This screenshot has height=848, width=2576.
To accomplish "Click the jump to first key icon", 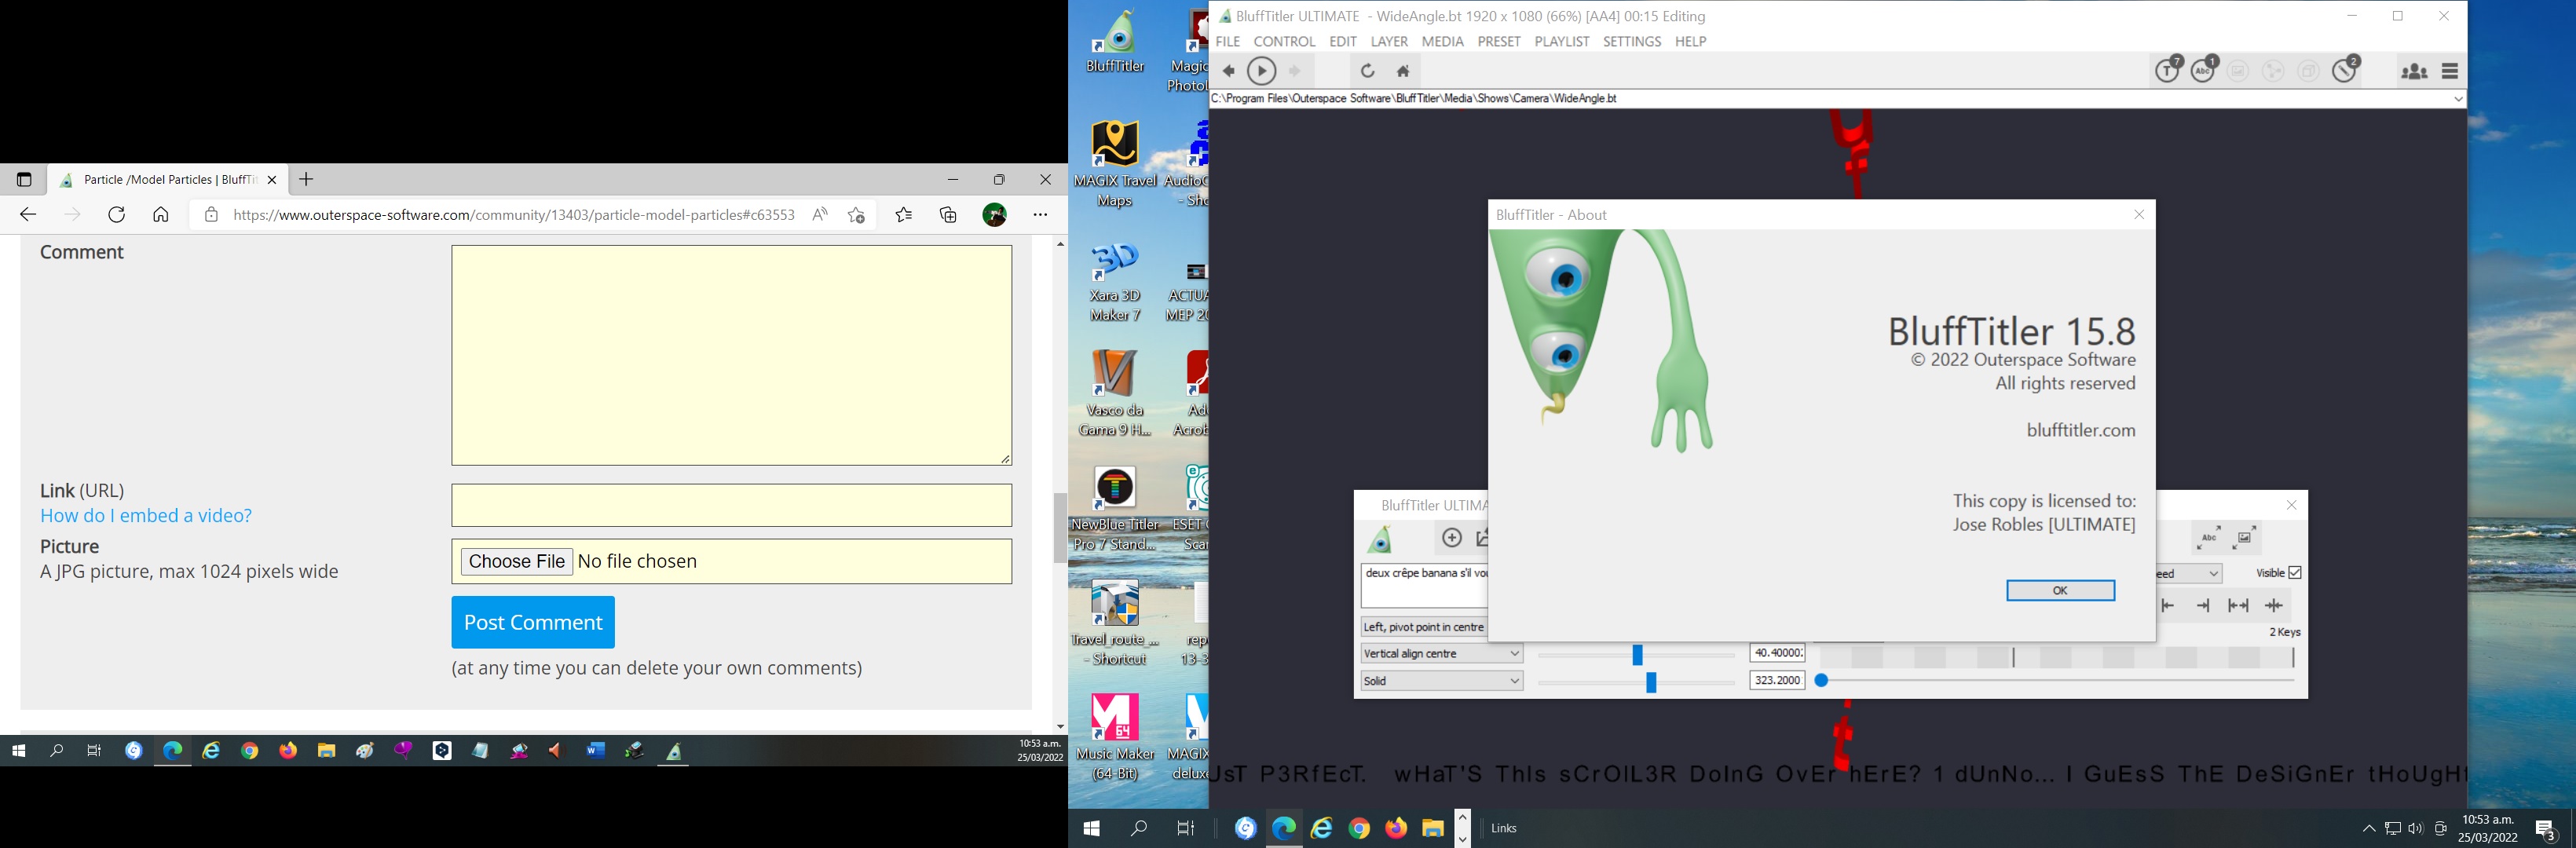I will pyautogui.click(x=2168, y=605).
